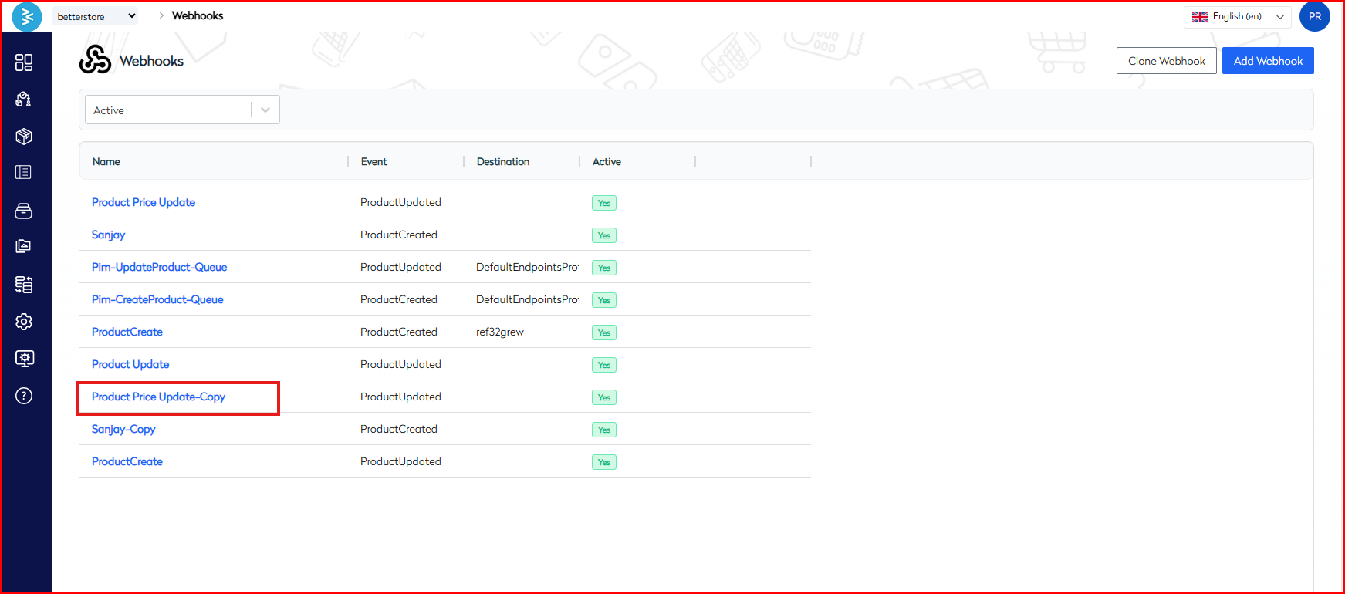This screenshot has height=594, width=1345.
Task: Click the 3D box products icon
Action: click(x=24, y=137)
